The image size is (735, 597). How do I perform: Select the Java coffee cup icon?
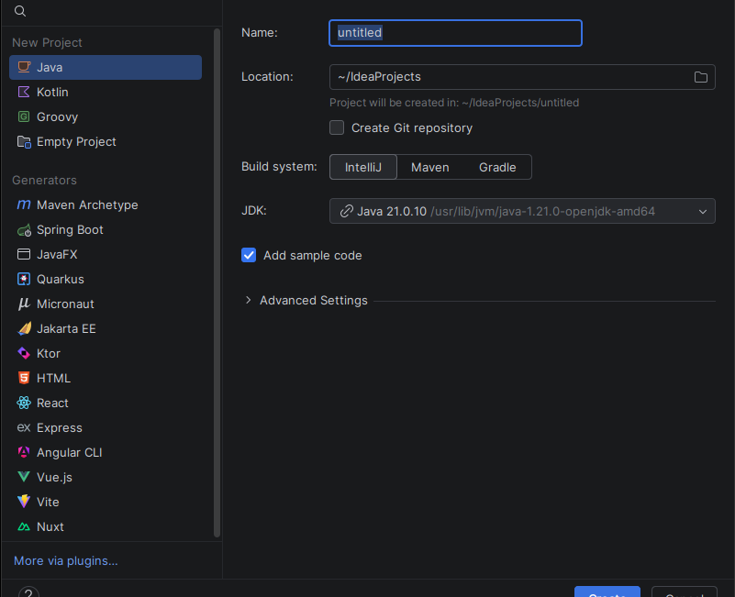click(x=24, y=67)
